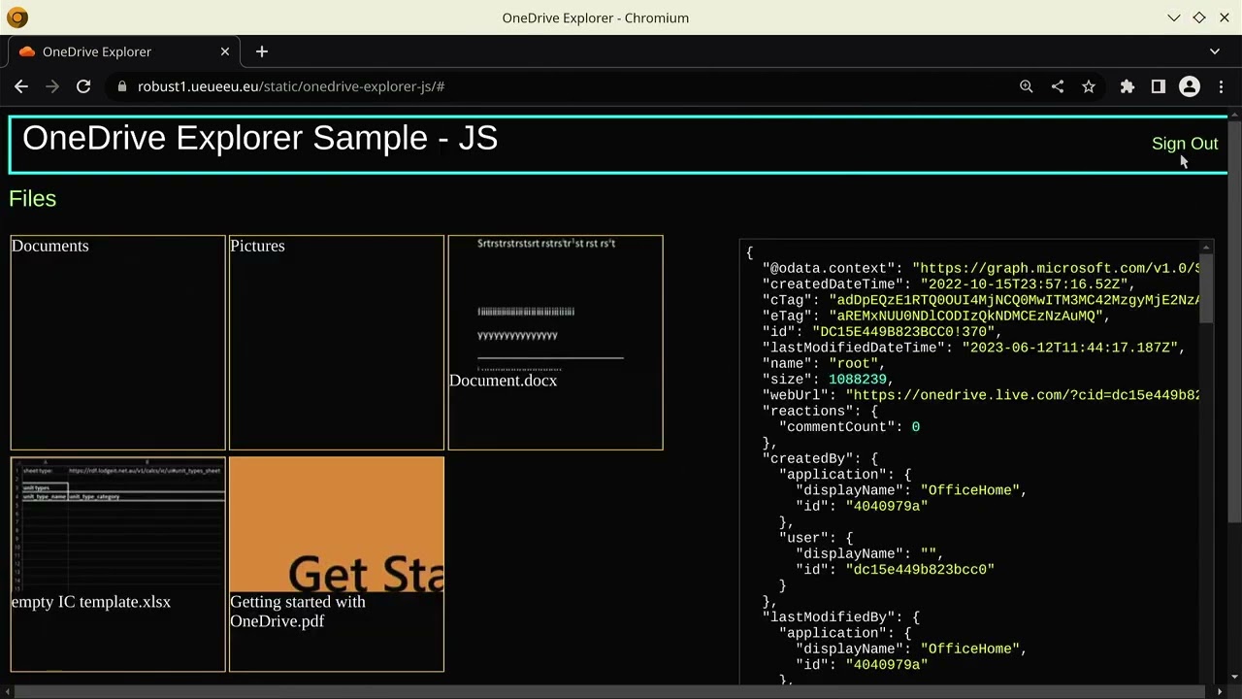Click the first "OfficeHome" displayName under createdBy
Viewport: 1242px width, 699px height.
(969, 490)
